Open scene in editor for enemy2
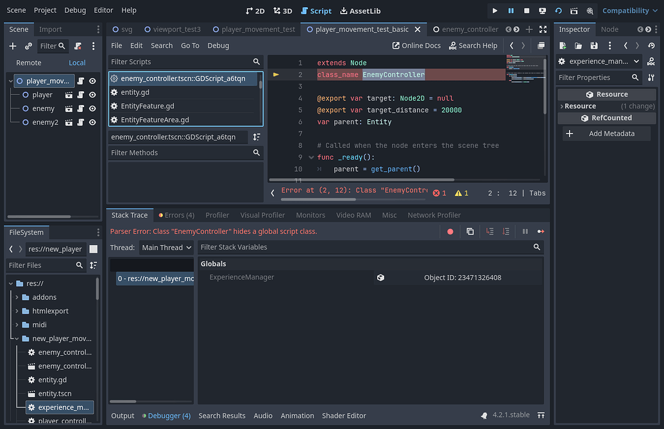Screen dimensions: 664x429 (x=69, y=122)
